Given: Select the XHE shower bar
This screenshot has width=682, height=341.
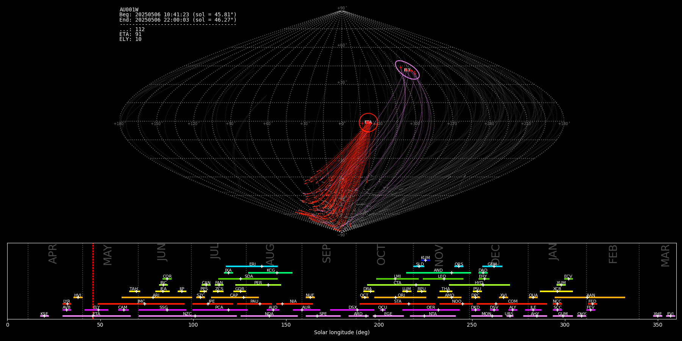Looking at the screenshot, I should (658, 316).
